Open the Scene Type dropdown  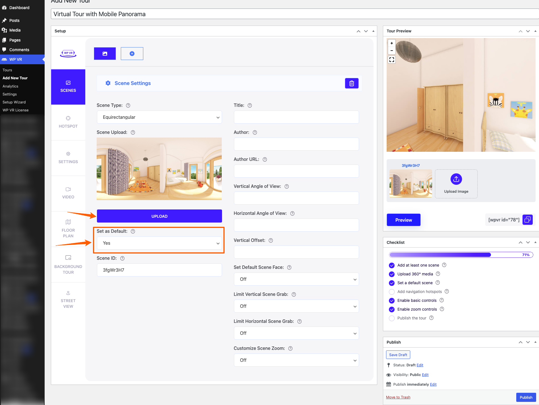[159, 117]
